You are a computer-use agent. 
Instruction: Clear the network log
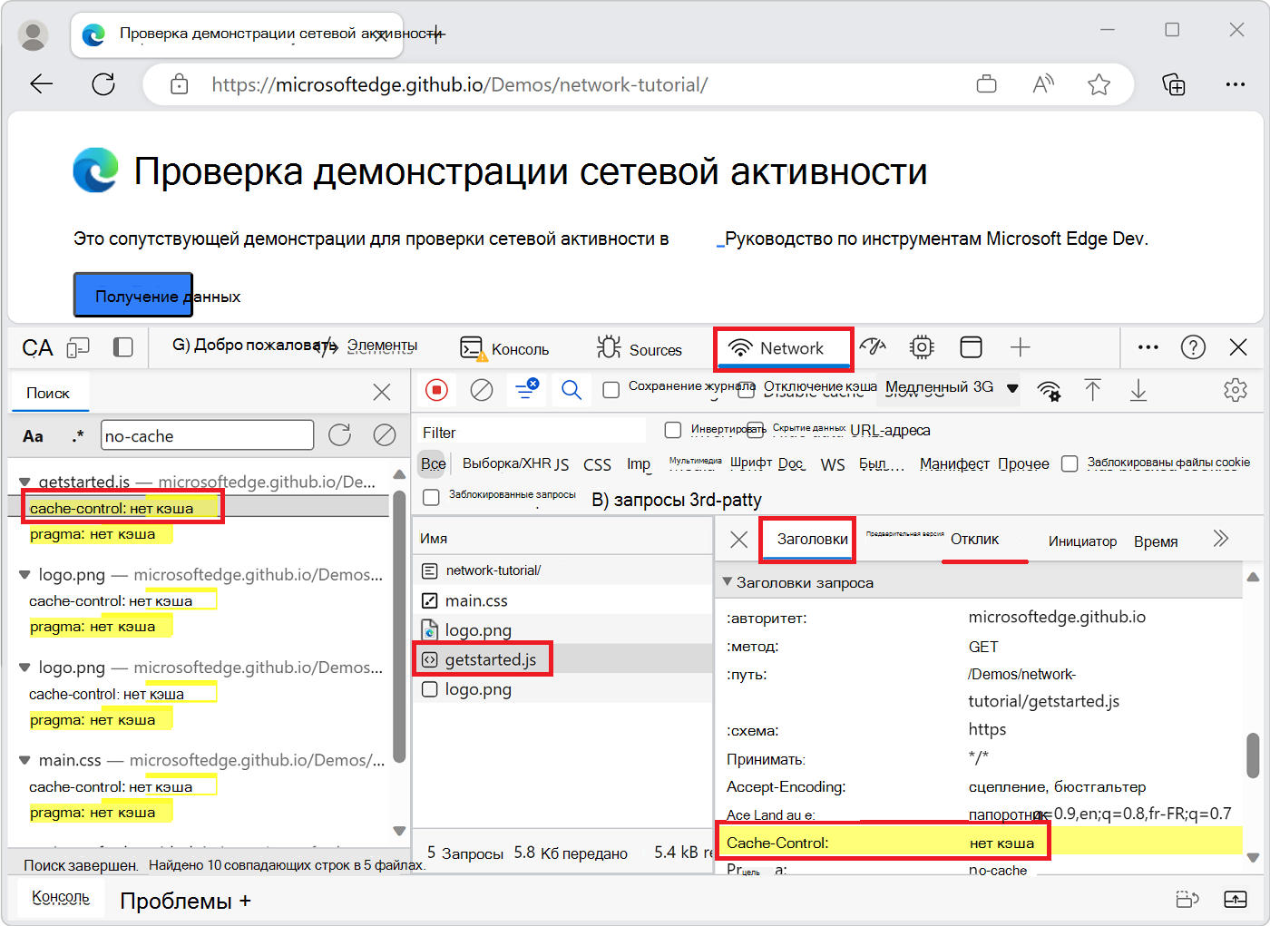click(481, 390)
